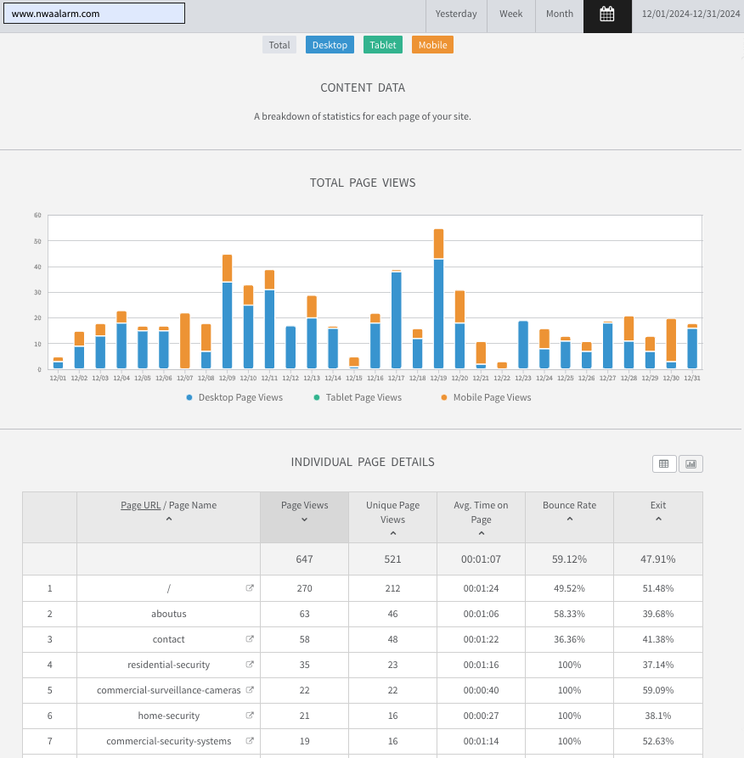Screen dimensions: 744x758
Task: Open commercial-surveillance-cameras external link icon
Action: tap(250, 690)
